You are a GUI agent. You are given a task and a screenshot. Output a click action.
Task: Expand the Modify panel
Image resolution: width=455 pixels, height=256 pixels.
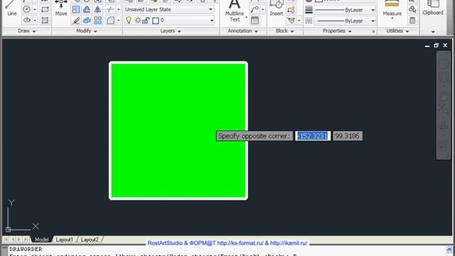87,31
